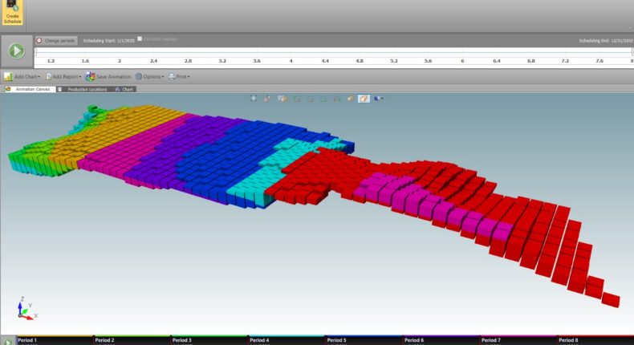Click the Add Chart bar-graph icon

8,76
